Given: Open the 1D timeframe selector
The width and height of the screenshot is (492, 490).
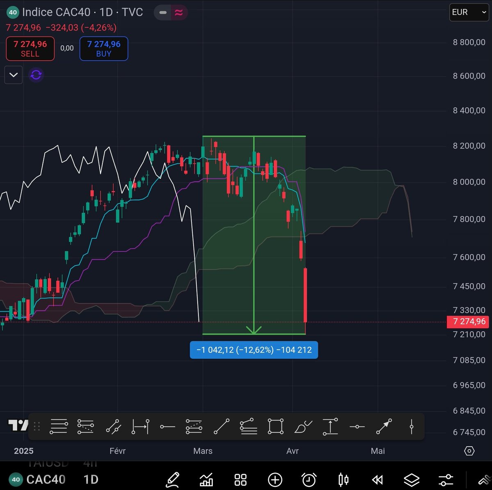Looking at the screenshot, I should [x=90, y=479].
